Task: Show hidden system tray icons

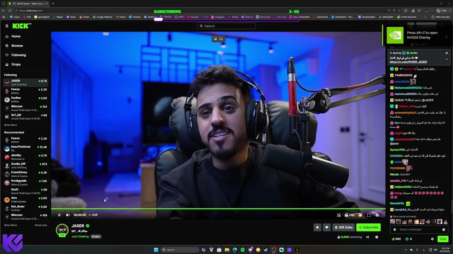Action: tap(405, 250)
